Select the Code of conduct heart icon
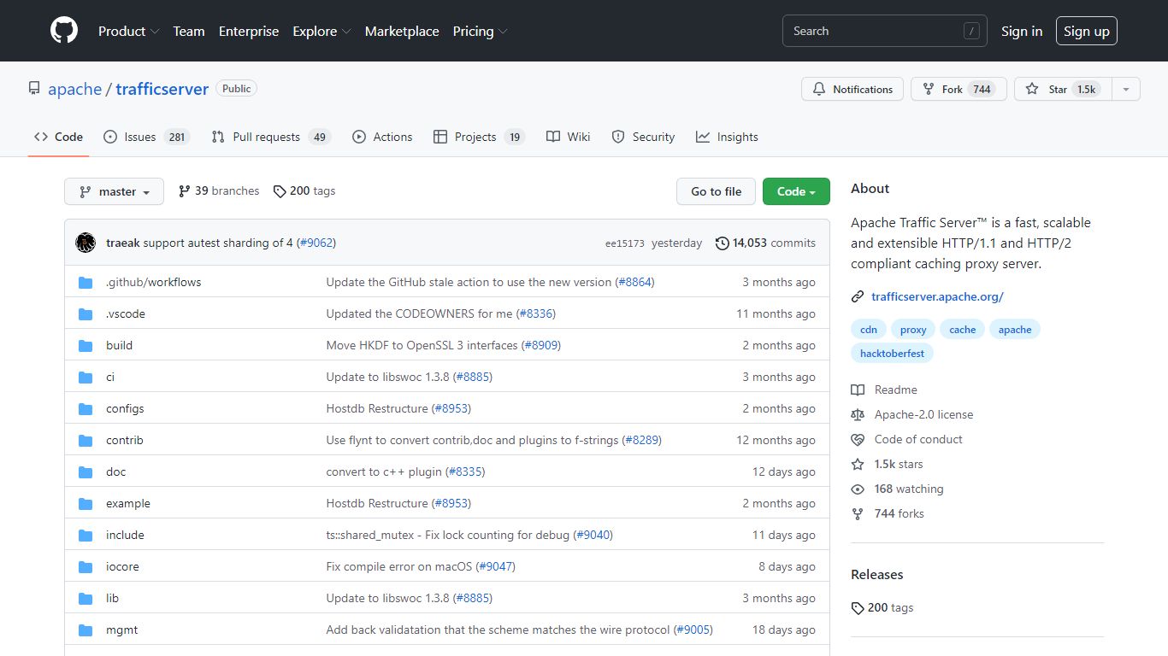This screenshot has height=656, width=1168. tap(858, 439)
